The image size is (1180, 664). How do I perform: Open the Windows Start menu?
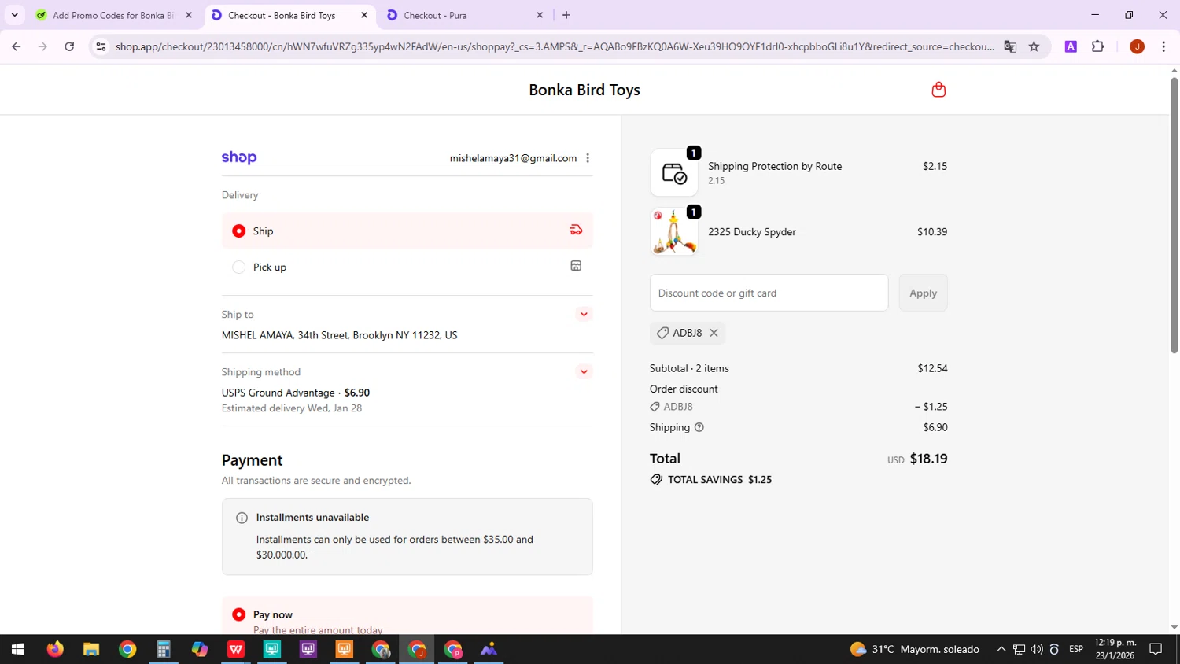[x=17, y=649]
